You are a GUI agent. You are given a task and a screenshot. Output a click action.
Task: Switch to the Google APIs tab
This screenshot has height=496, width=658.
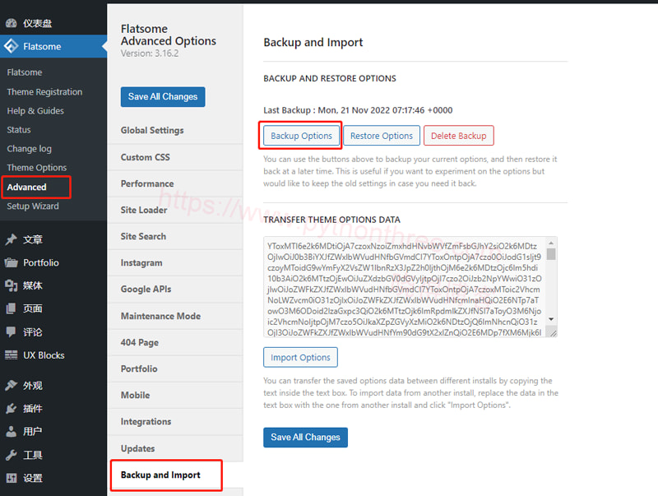coord(175,290)
